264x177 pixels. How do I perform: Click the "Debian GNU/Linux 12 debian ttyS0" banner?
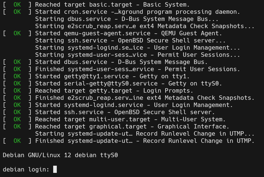[60, 155]
